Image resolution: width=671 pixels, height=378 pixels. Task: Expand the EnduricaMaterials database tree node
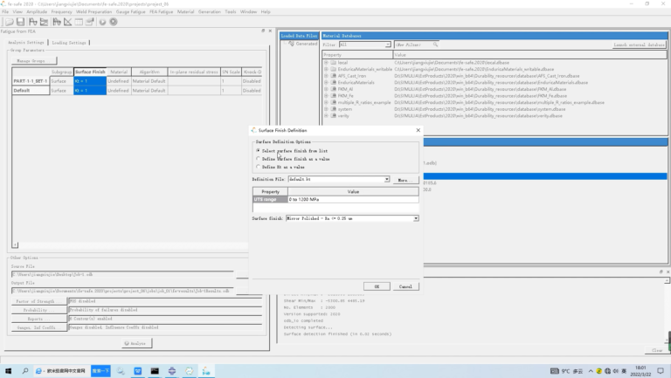[x=326, y=83]
